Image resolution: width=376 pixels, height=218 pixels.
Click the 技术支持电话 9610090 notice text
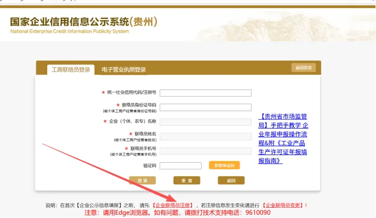178,213
